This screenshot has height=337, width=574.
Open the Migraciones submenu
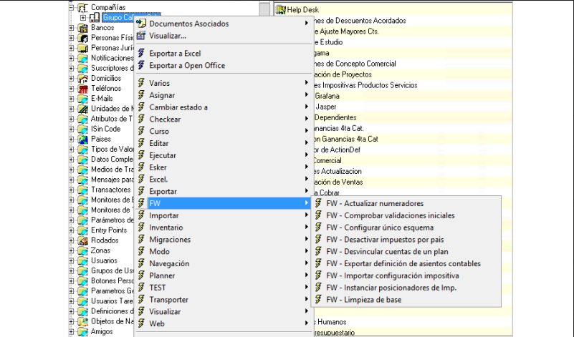pyautogui.click(x=223, y=240)
